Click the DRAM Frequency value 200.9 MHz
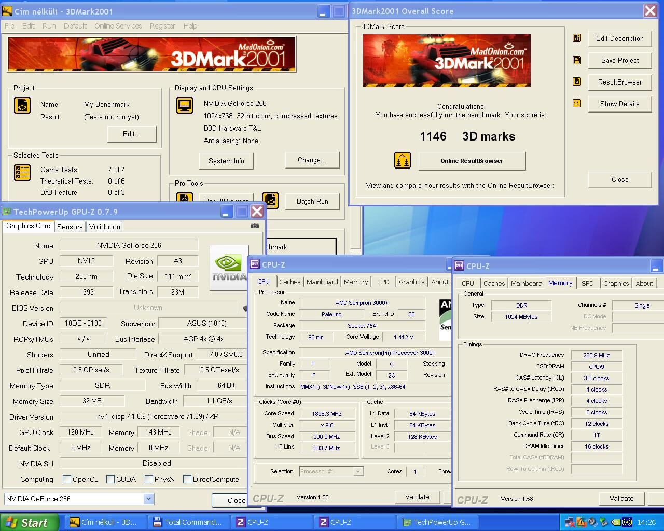 point(597,355)
